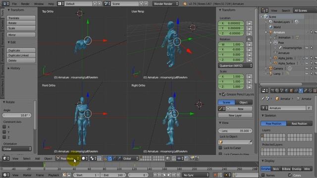Open the timeline editor type selector

(x=5, y=175)
